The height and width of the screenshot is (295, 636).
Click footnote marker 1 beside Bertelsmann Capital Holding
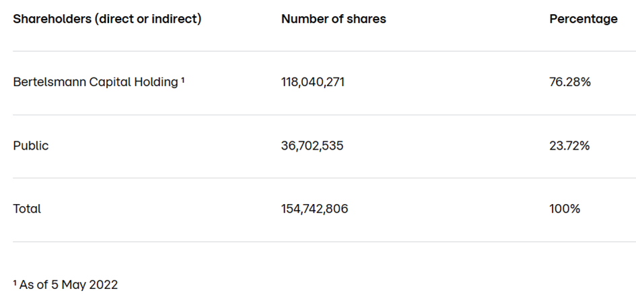[183, 80]
